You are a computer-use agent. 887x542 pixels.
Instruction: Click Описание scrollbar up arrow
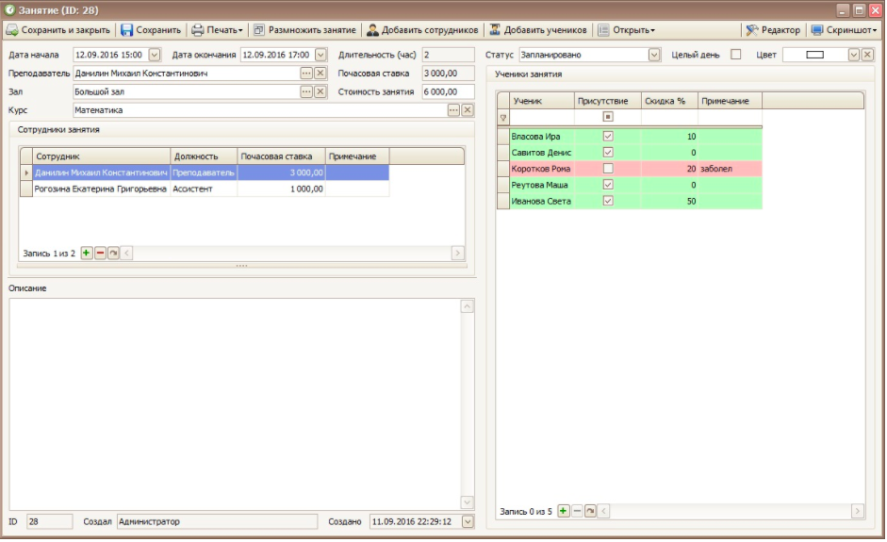click(468, 306)
